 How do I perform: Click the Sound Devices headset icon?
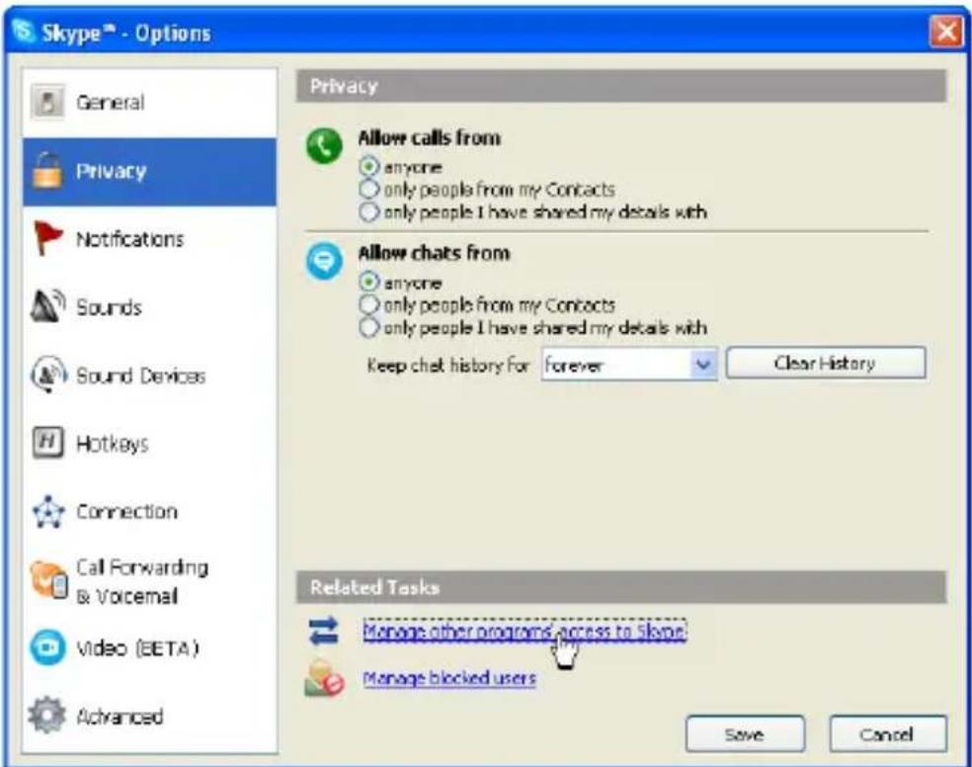click(49, 375)
